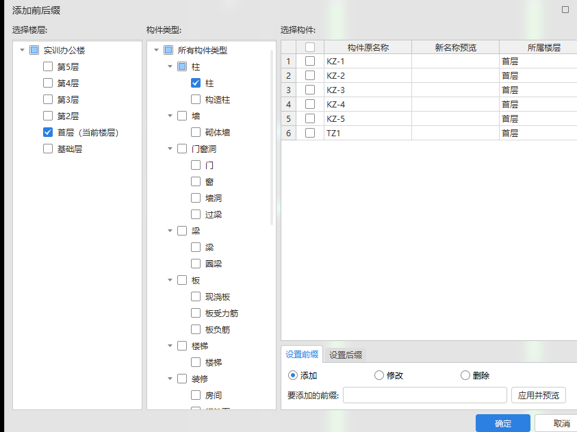Select the 修改 radio option
This screenshot has height=432, width=577.
(x=379, y=375)
